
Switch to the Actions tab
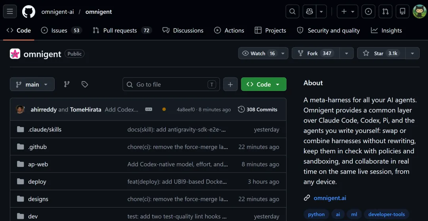coord(229,30)
